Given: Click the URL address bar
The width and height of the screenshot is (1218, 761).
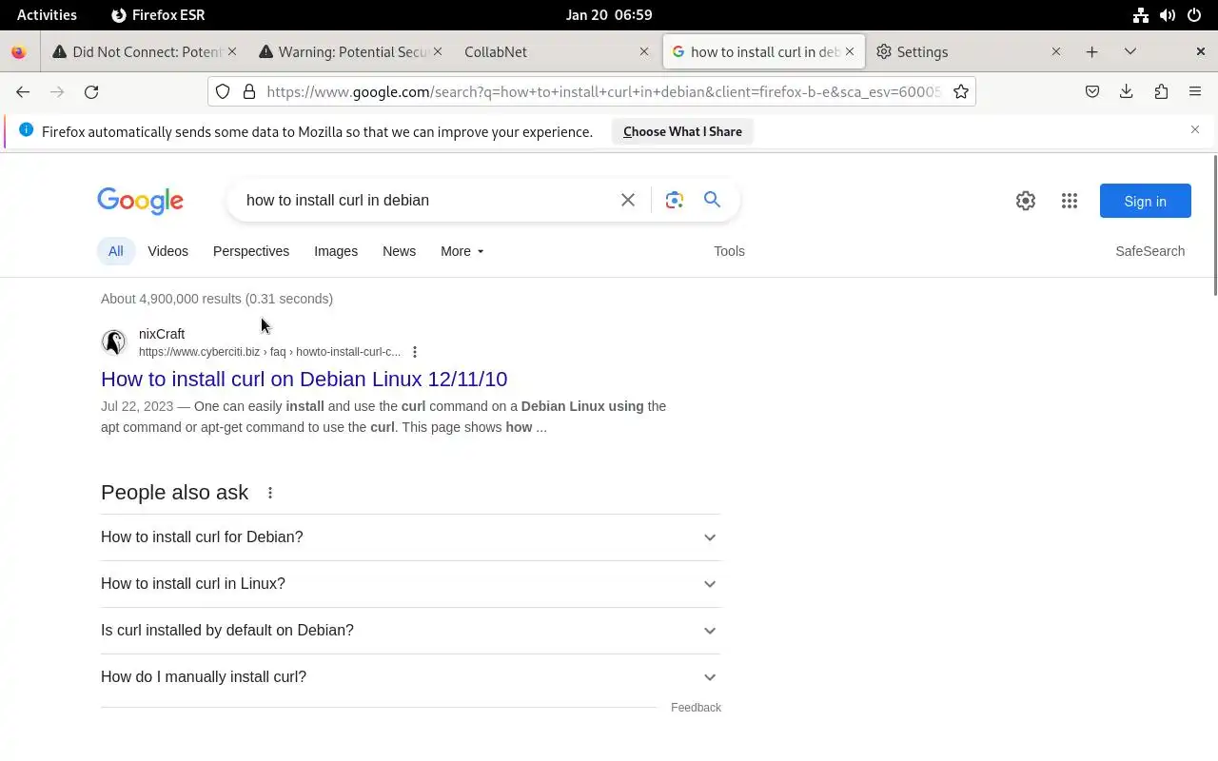Looking at the screenshot, I should pos(603,91).
